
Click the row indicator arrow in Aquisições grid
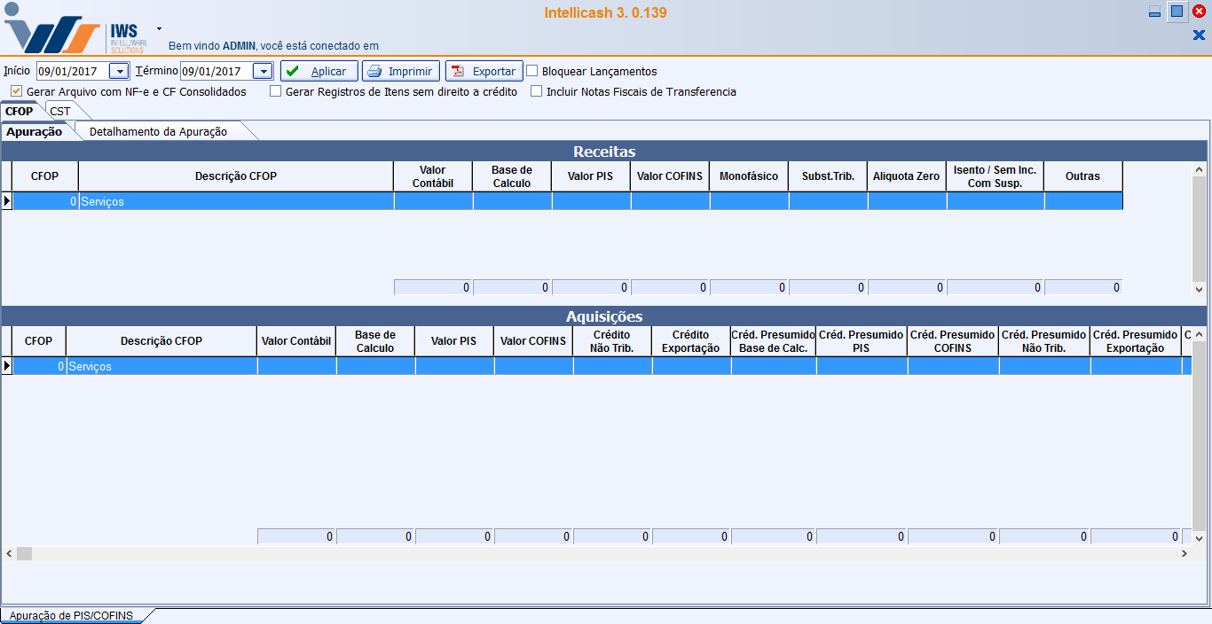pyautogui.click(x=6, y=366)
